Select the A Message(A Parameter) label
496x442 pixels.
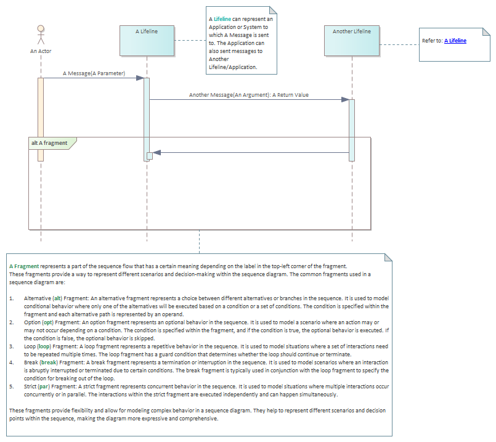coord(94,73)
